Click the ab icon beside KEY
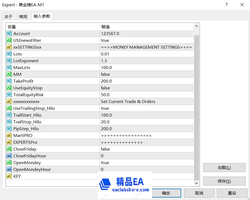 [9, 176]
